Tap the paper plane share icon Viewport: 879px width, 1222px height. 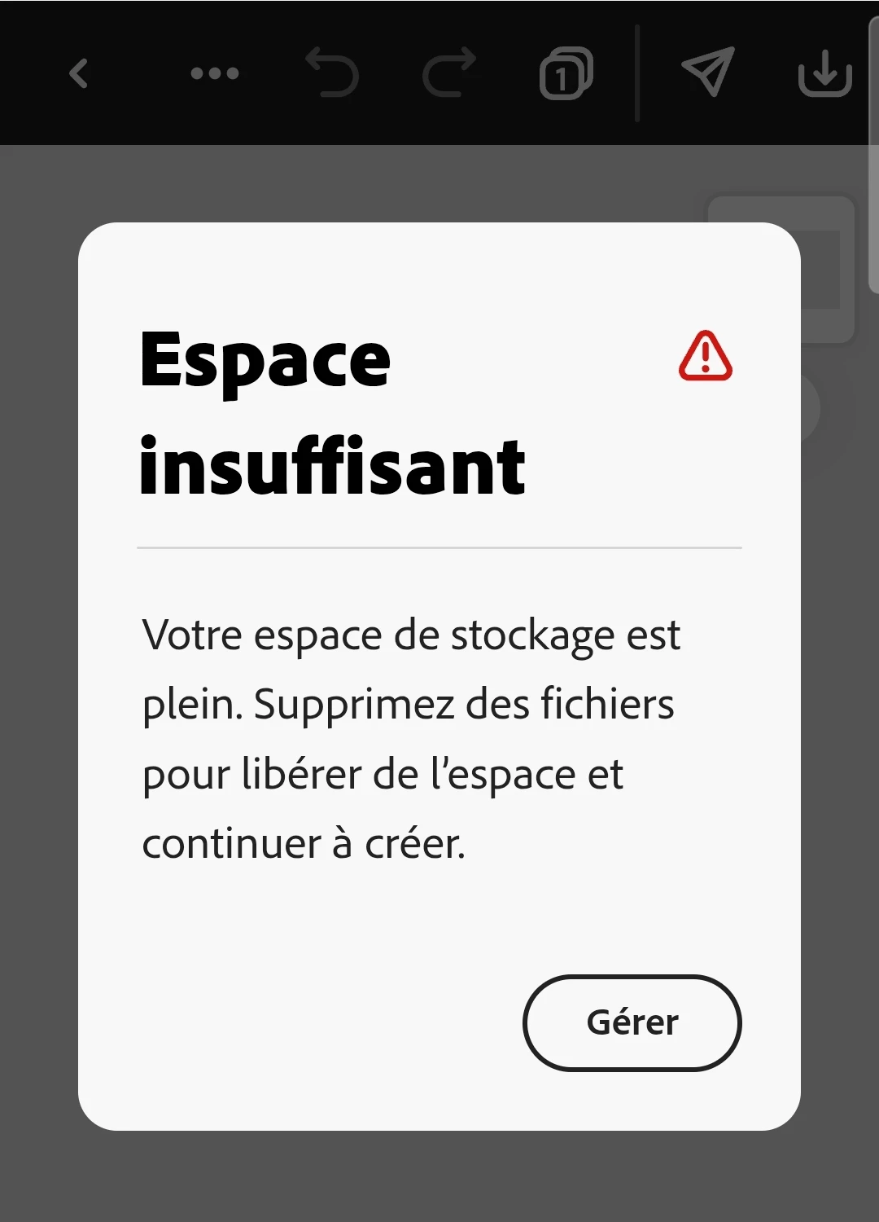[707, 72]
